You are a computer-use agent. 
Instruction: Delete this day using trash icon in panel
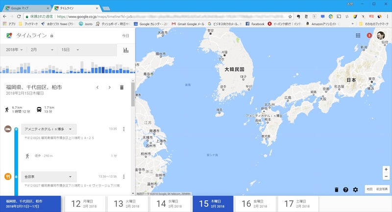pyautogui.click(x=122, y=88)
